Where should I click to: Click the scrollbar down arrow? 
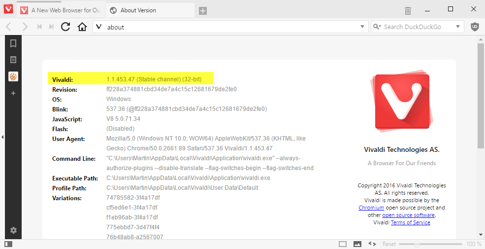click(x=481, y=234)
